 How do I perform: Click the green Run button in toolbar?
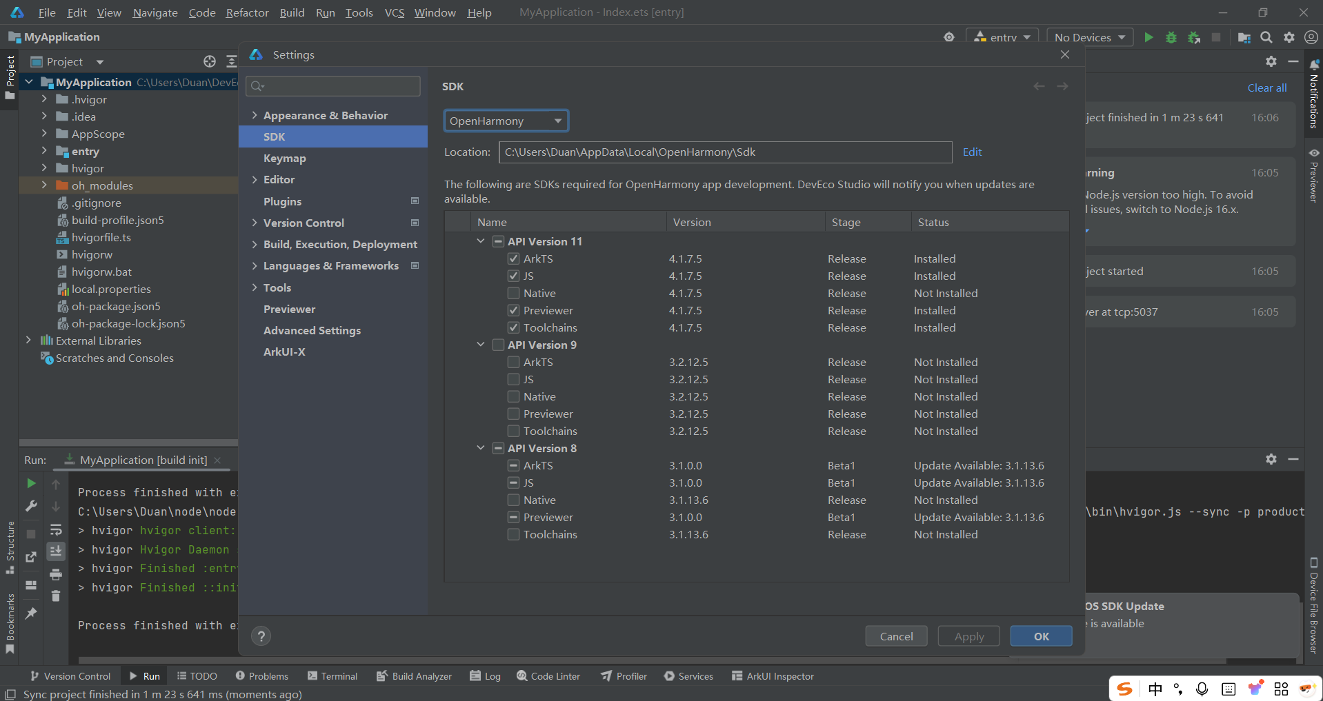point(1148,37)
